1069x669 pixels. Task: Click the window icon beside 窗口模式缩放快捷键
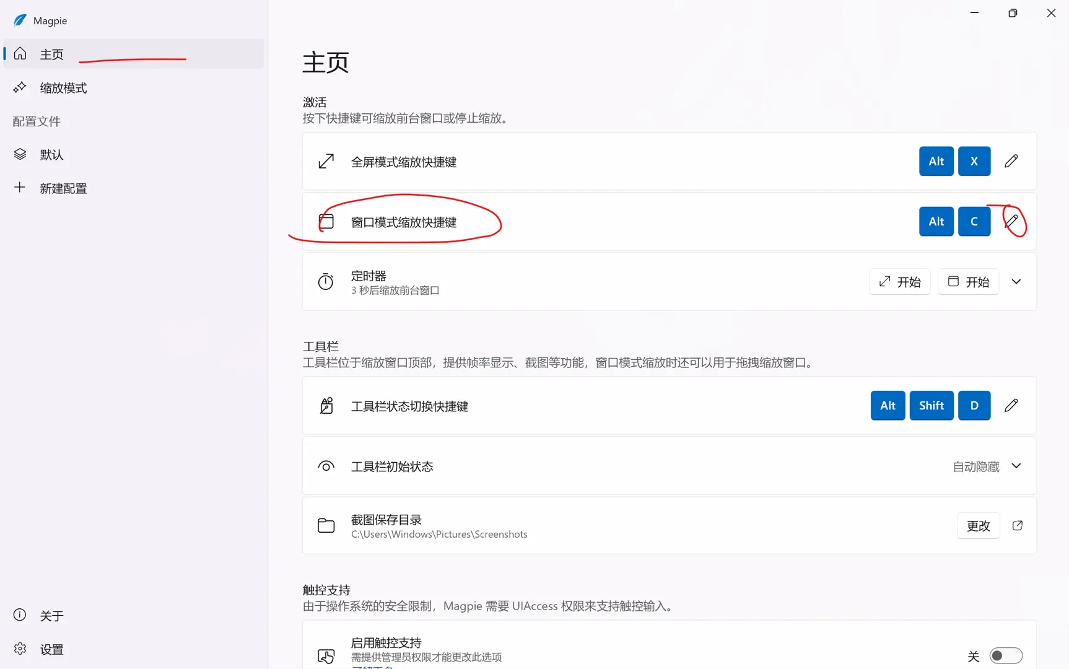[x=326, y=221]
